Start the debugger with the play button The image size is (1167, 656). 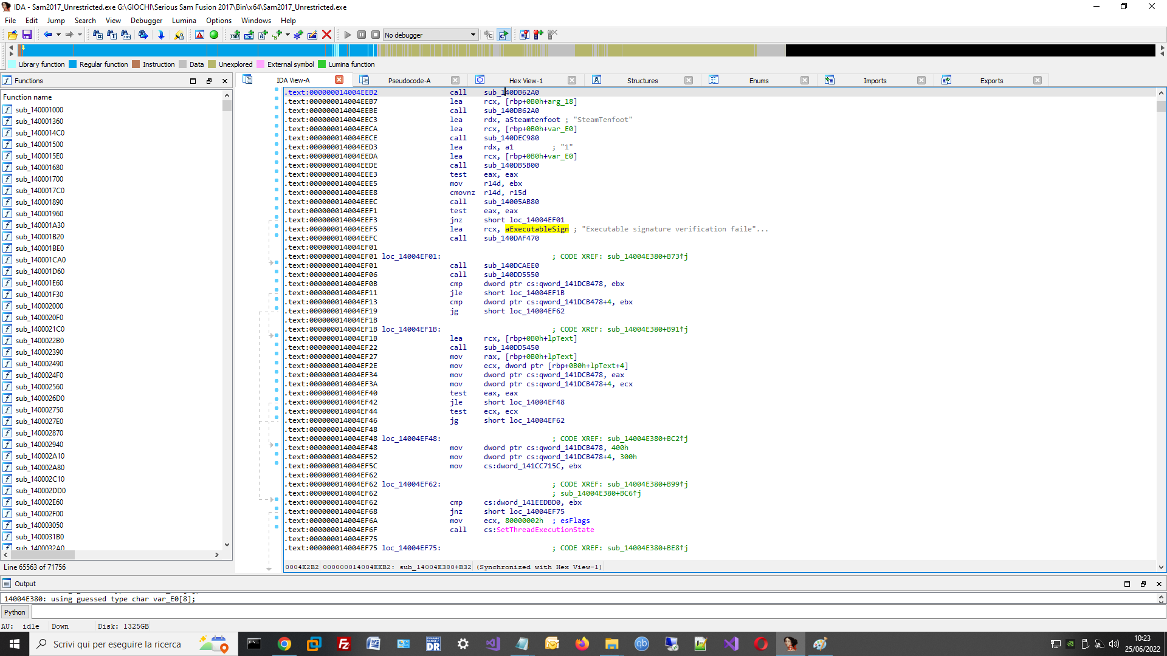pos(348,35)
